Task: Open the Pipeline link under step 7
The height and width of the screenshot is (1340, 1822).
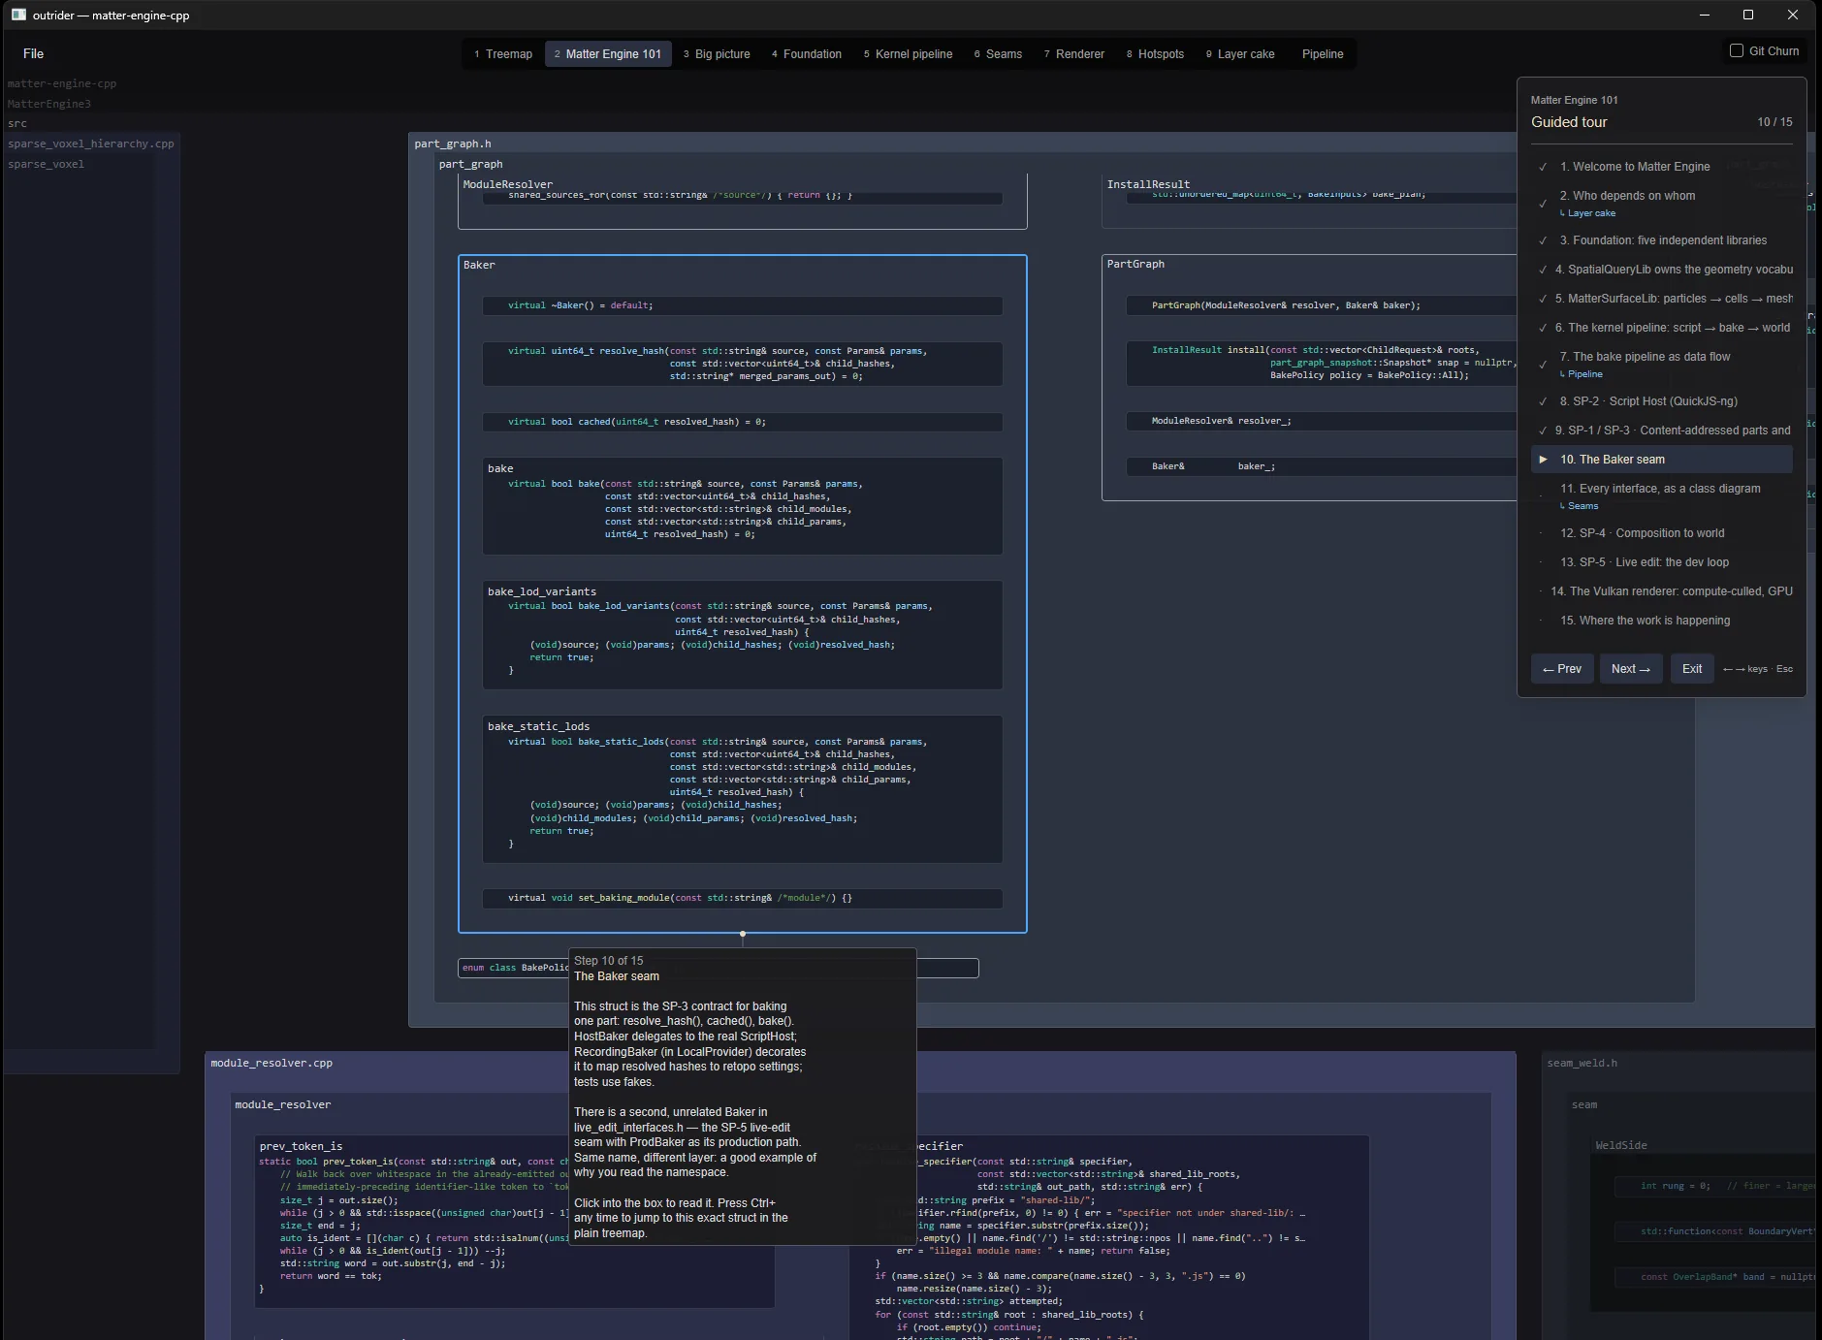Action: click(x=1582, y=374)
